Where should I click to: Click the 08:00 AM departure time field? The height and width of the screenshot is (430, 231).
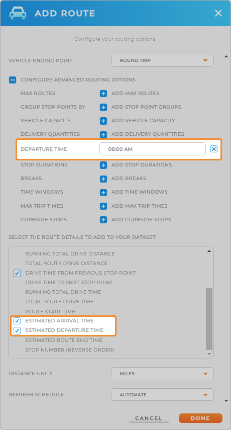[153, 149]
